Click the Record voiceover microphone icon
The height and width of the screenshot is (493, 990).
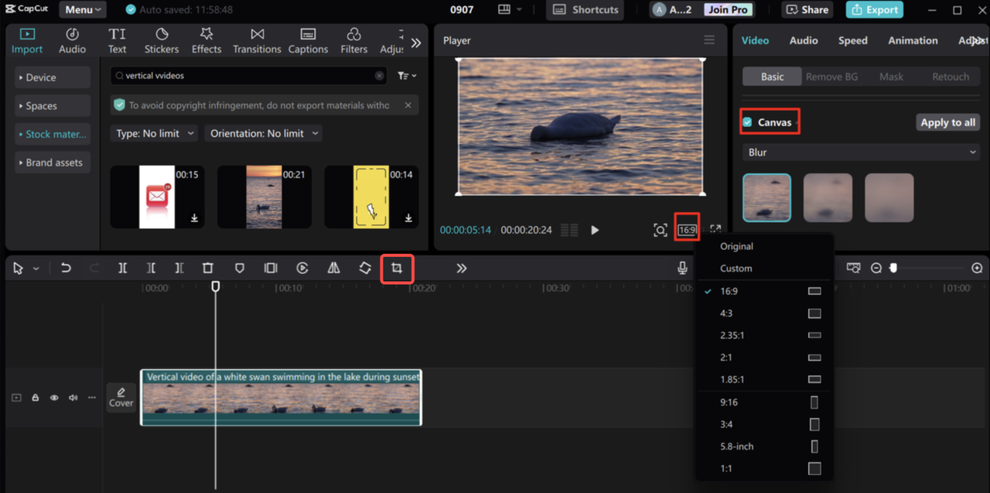pyautogui.click(x=681, y=268)
